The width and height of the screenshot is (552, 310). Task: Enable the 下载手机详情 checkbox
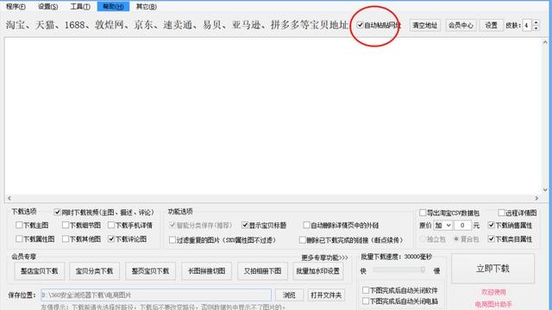point(111,225)
